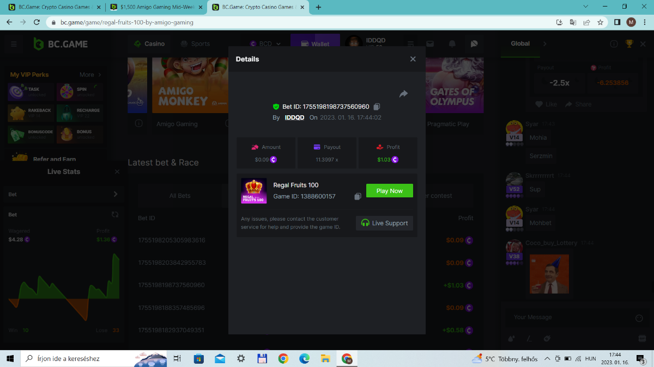Open the BCD currency dropdown

point(265,44)
